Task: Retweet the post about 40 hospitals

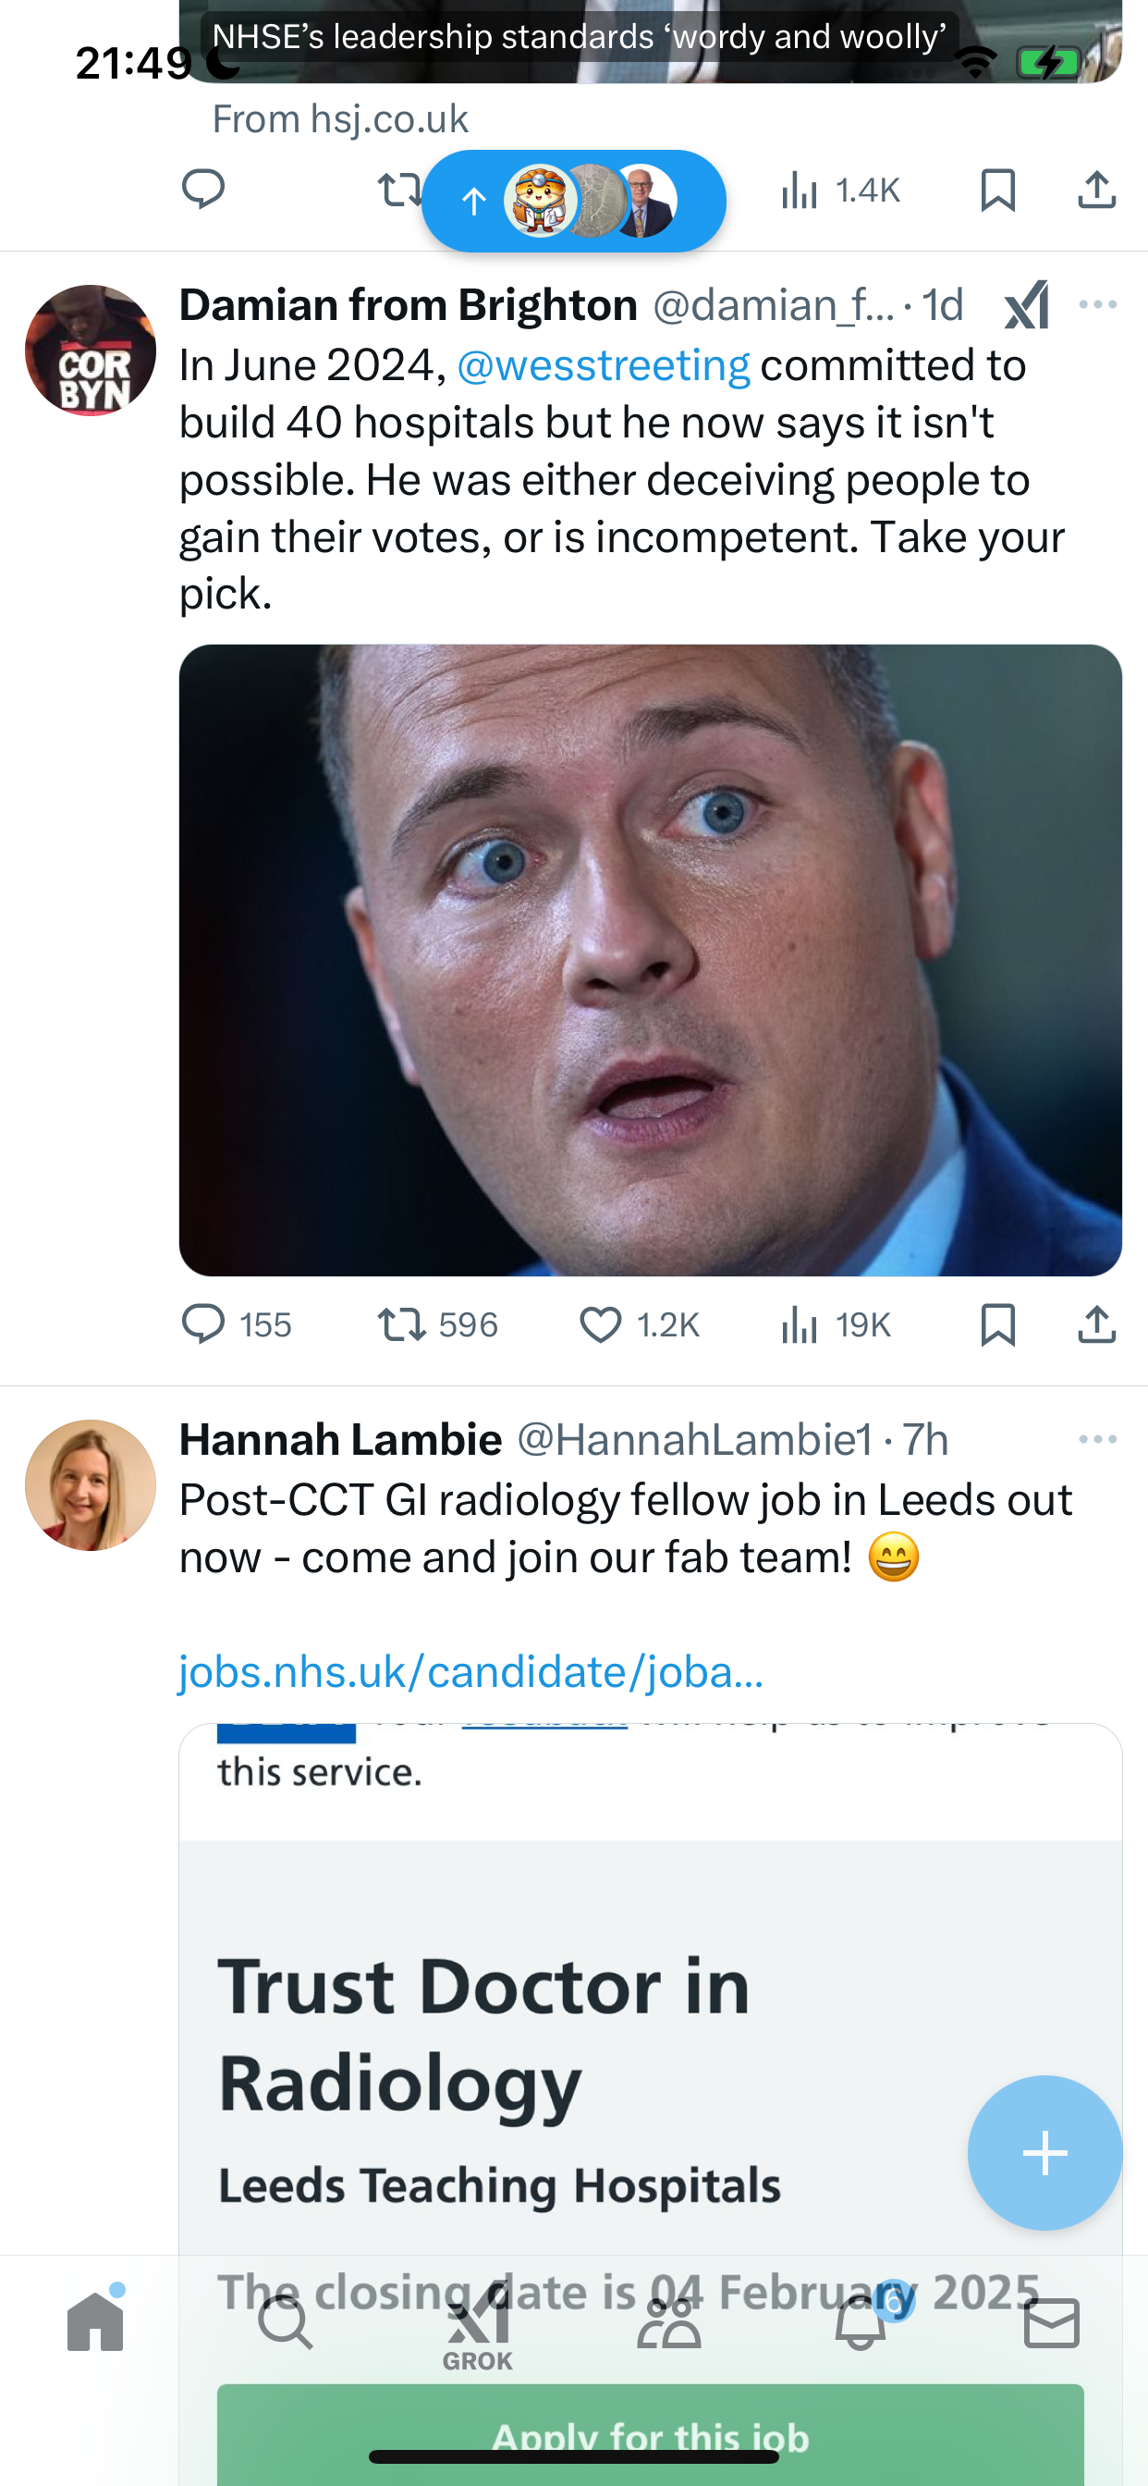Action: point(438,1324)
